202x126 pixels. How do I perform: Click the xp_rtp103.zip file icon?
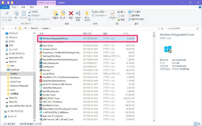41,74
